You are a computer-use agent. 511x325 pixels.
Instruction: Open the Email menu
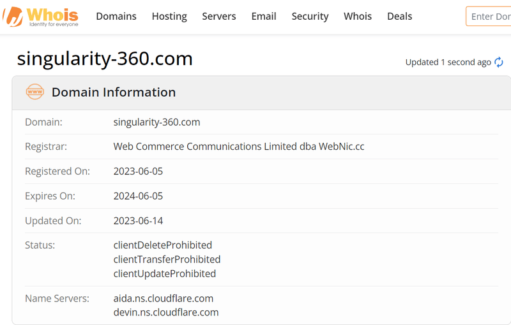(x=264, y=17)
